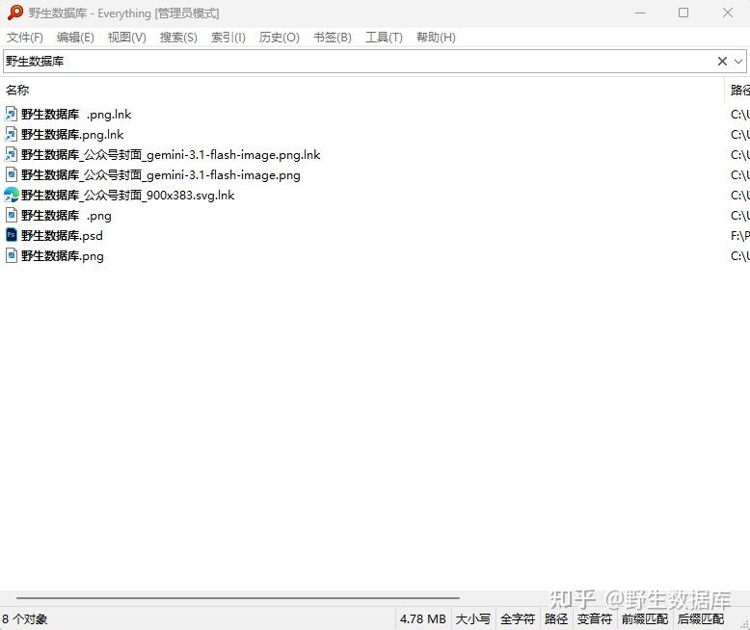Screen dimensions: 750x630
Task: Select 野生数据库_公众号封面_900x383.svg.lnk
Action: click(127, 195)
